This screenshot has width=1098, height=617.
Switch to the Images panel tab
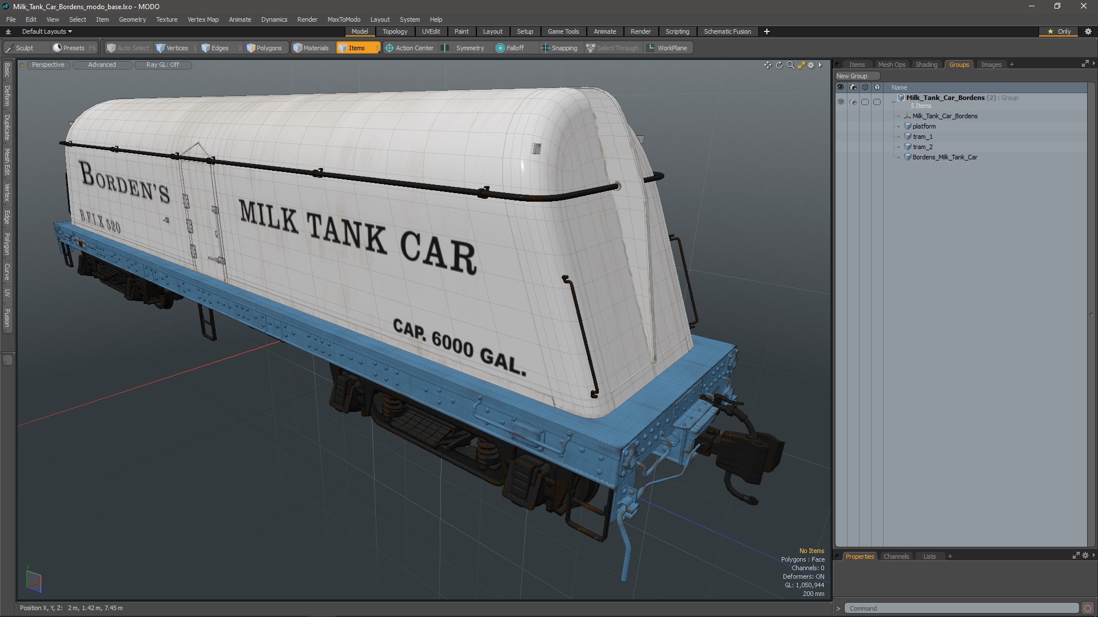[x=991, y=65]
